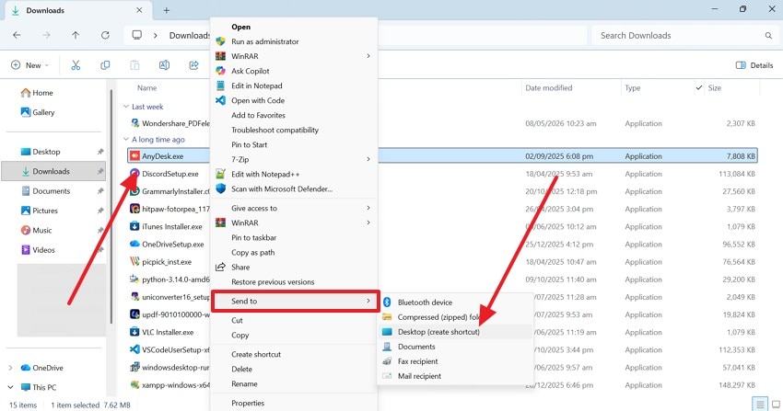This screenshot has width=783, height=411.
Task: Choose Create shortcut
Action: (x=294, y=354)
